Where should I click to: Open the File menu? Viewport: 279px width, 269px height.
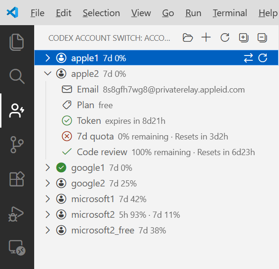[x=37, y=13]
